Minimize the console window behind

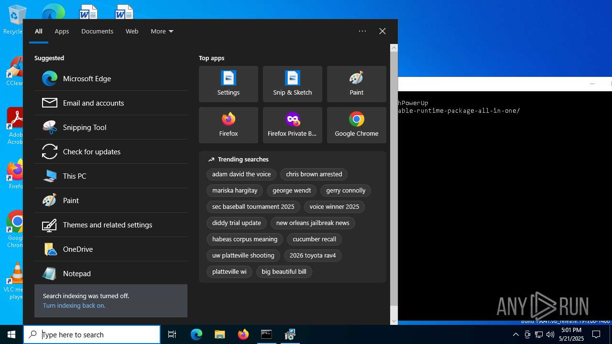tap(592, 84)
